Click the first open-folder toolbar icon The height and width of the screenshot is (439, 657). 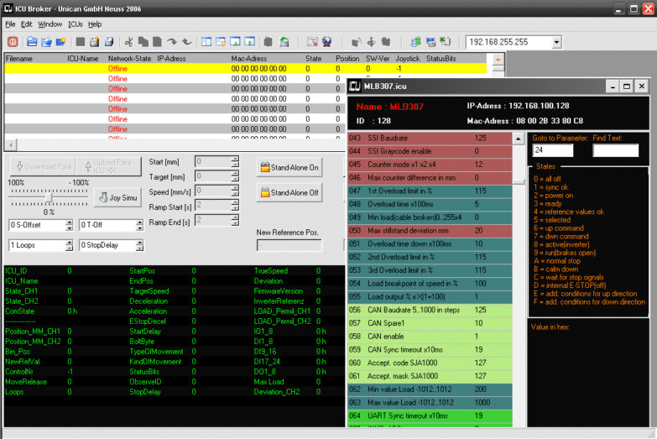click(x=32, y=42)
